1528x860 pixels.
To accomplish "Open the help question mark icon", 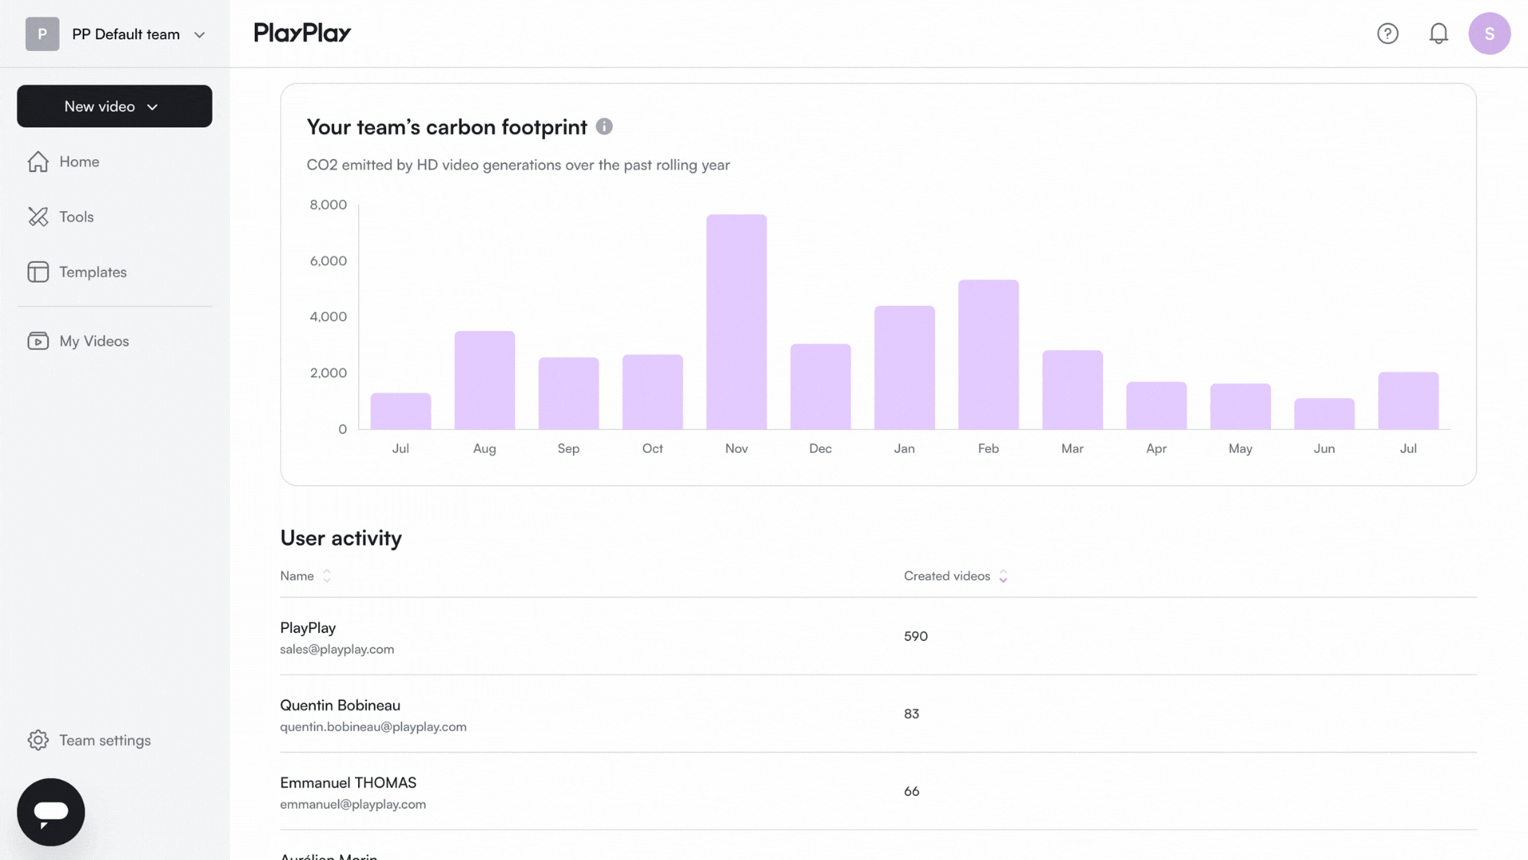I will click(1388, 33).
